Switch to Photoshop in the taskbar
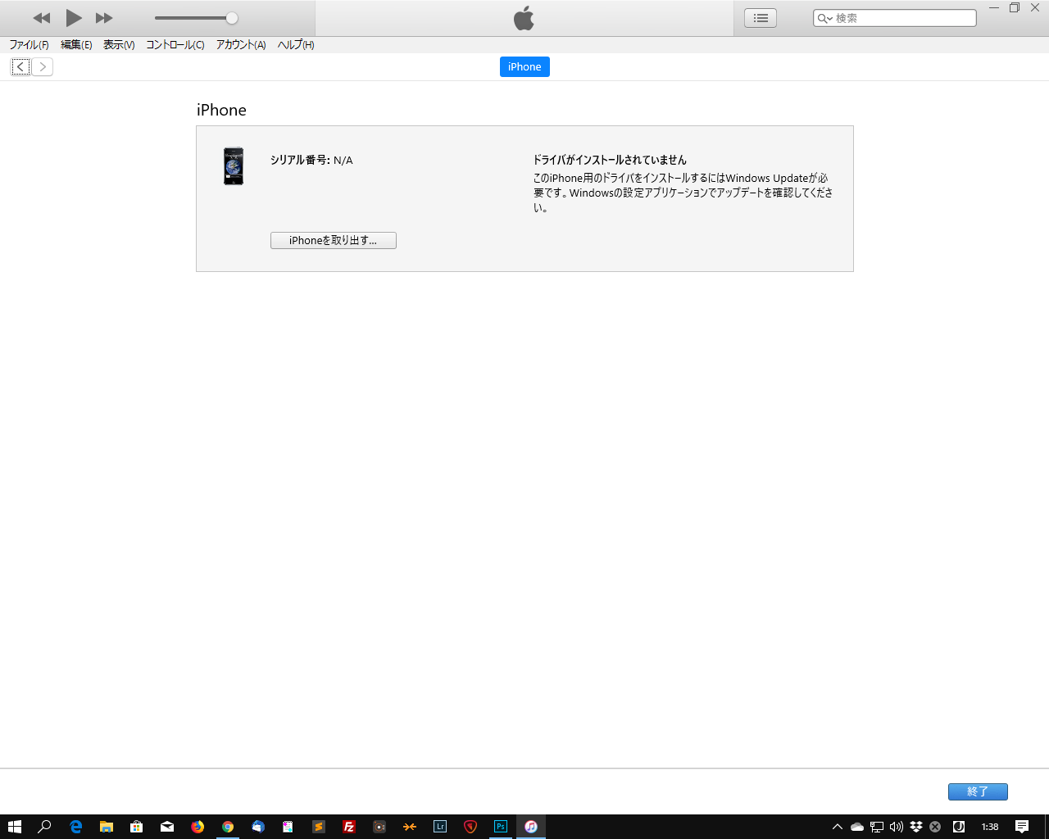 [x=501, y=827]
